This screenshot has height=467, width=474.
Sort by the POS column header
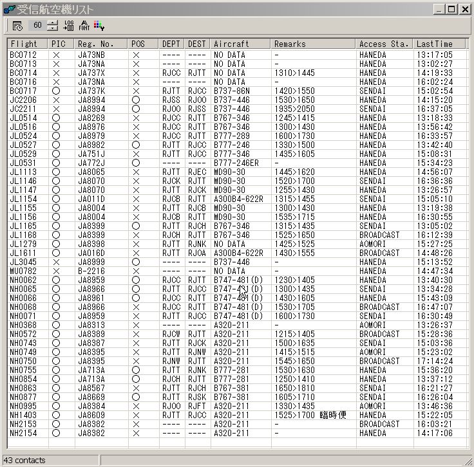click(143, 44)
